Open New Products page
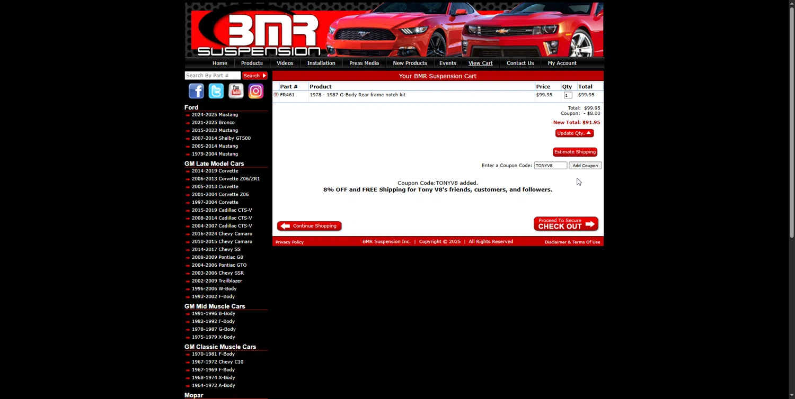The image size is (795, 399). click(x=410, y=63)
